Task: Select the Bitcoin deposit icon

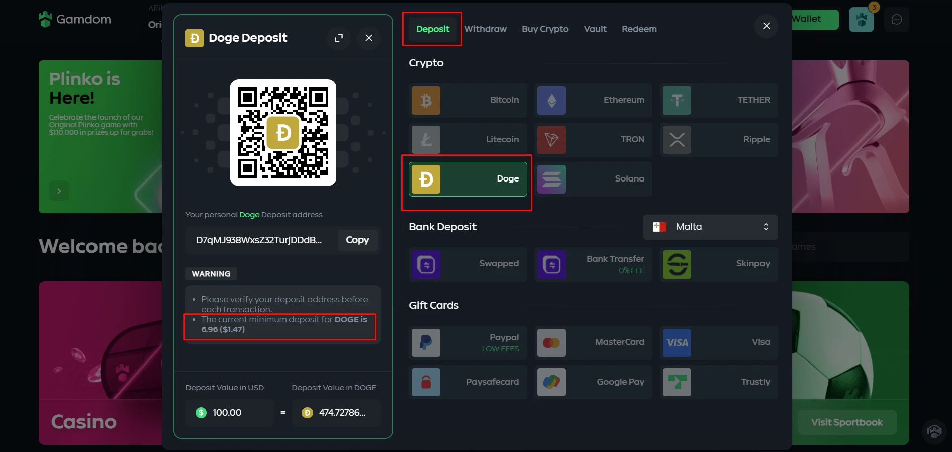Action: coord(426,100)
